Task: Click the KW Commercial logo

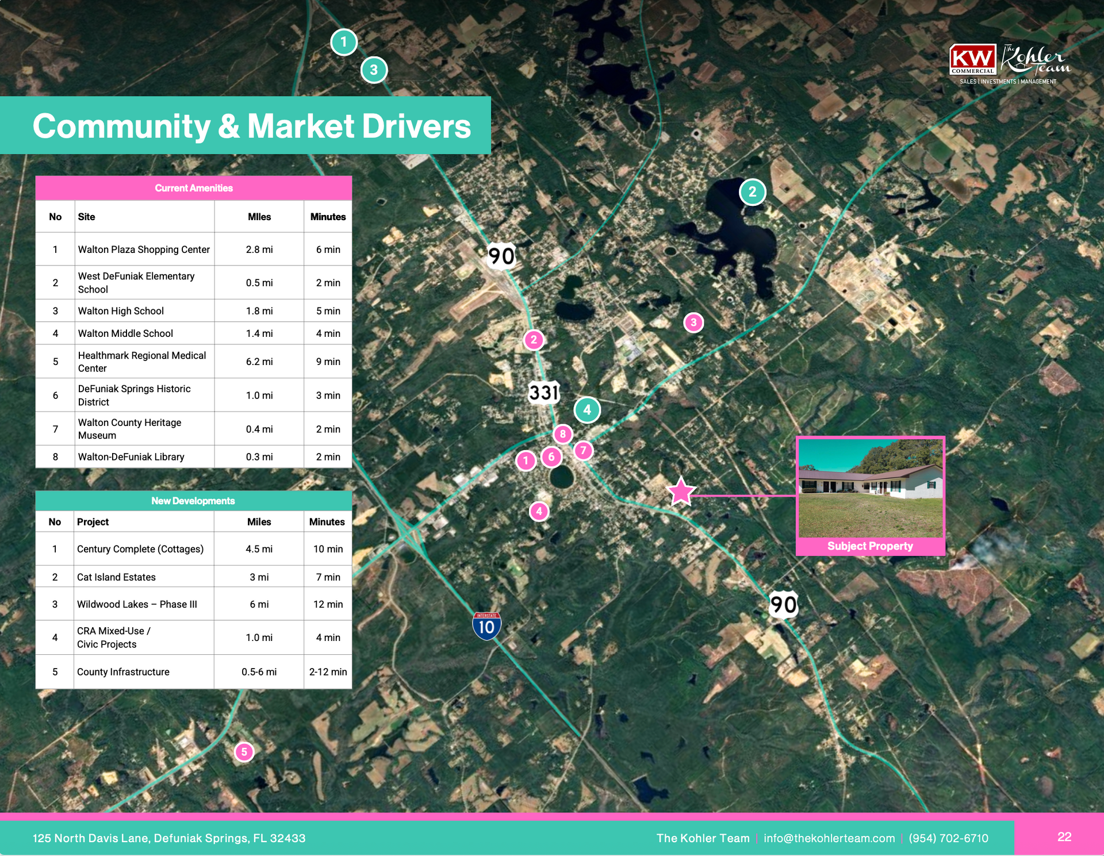Action: point(972,60)
